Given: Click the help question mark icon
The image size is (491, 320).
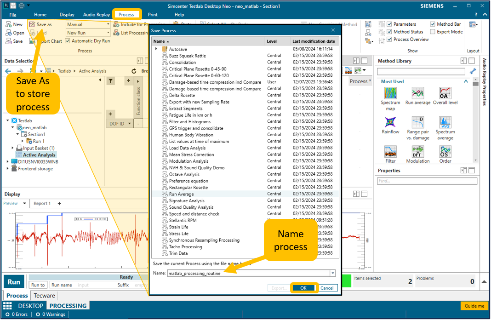Looking at the screenshot, I should pyautogui.click(x=476, y=14).
